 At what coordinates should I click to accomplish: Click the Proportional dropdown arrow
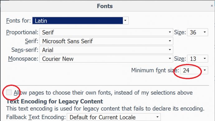coord(170,32)
